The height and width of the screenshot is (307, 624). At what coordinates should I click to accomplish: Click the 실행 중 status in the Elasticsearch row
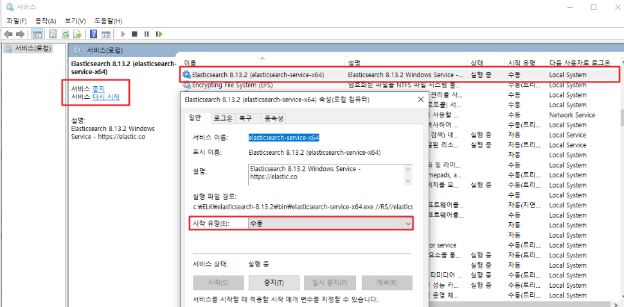[x=480, y=75]
